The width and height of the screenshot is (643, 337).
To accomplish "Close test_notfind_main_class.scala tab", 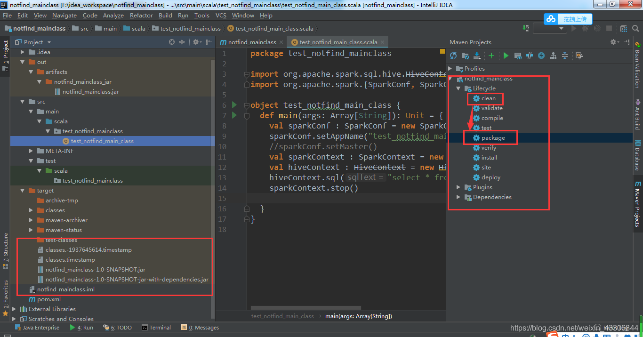I will coord(382,42).
